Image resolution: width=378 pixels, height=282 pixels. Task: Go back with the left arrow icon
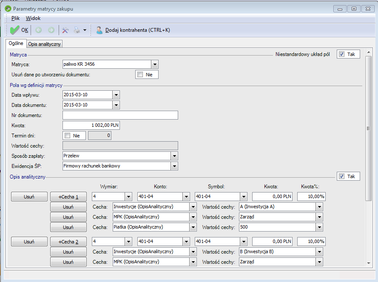pos(38,30)
